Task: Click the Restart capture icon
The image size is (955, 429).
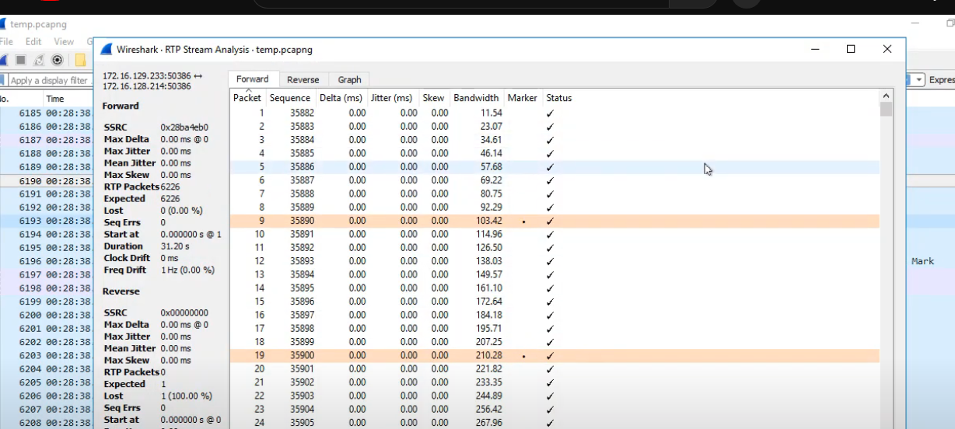Action: point(39,61)
